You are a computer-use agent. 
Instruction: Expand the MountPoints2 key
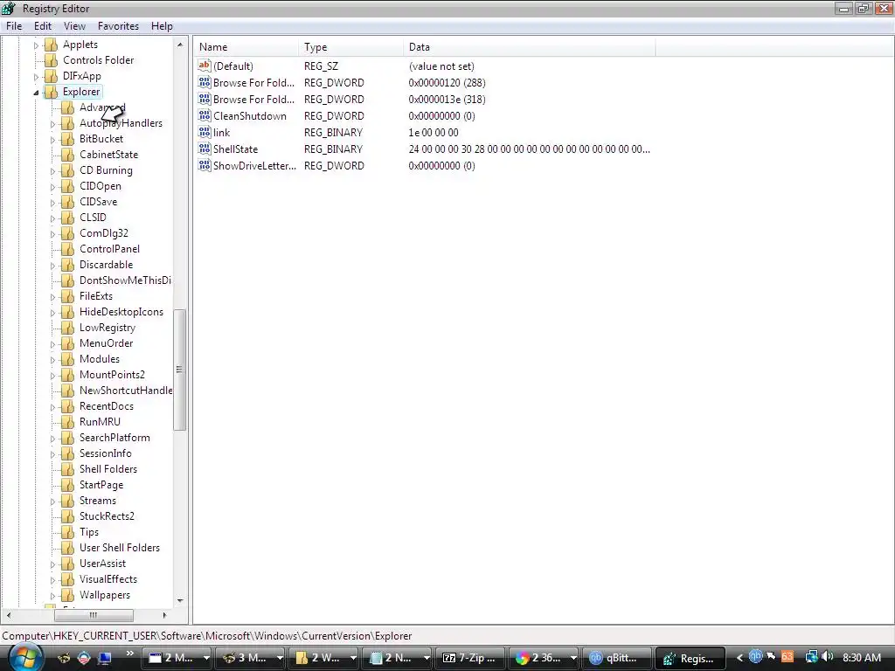coord(52,376)
